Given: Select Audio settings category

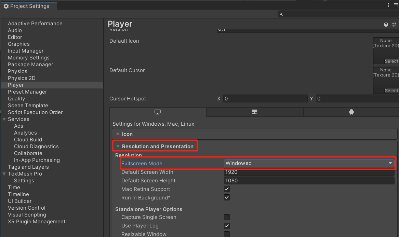Looking at the screenshot, I should (x=15, y=30).
